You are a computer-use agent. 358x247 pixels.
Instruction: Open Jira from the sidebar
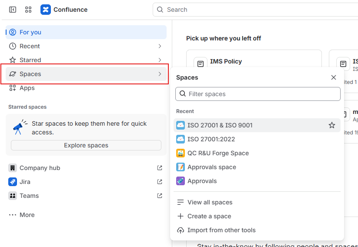click(86, 182)
